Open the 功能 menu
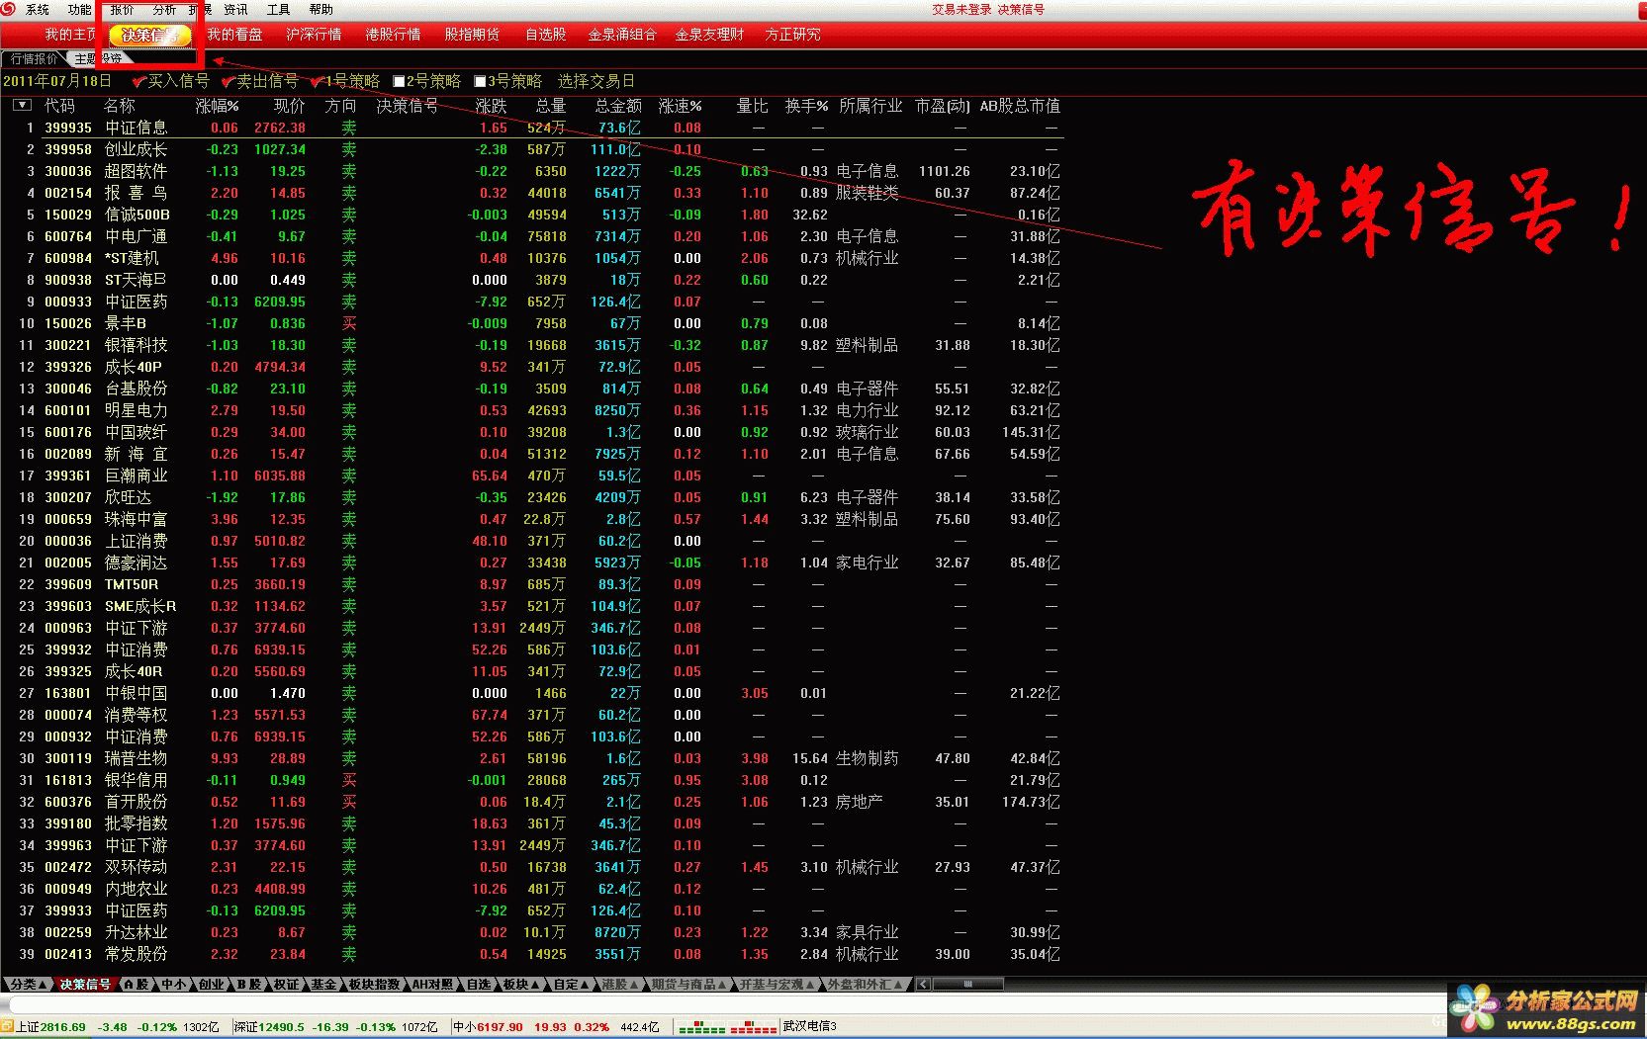This screenshot has width=1647, height=1039. pyautogui.click(x=79, y=9)
